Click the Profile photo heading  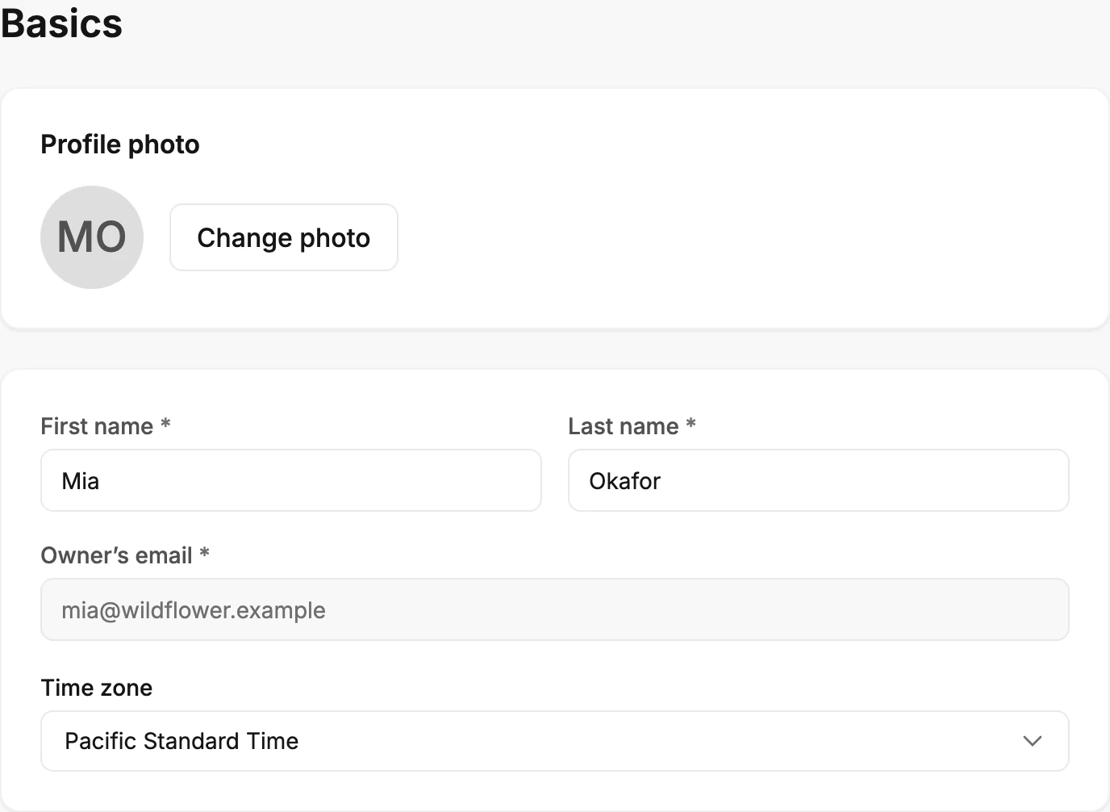pos(120,144)
